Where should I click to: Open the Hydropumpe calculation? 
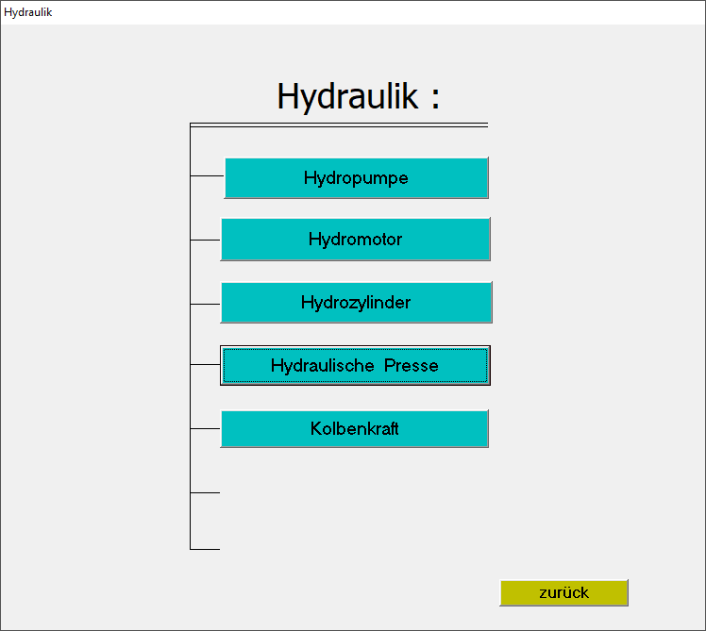[356, 177]
